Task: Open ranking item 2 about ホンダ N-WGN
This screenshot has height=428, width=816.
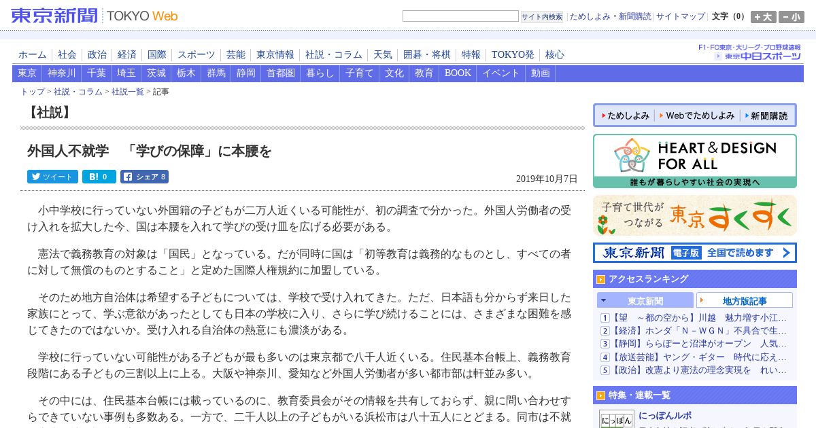Action: click(x=700, y=331)
